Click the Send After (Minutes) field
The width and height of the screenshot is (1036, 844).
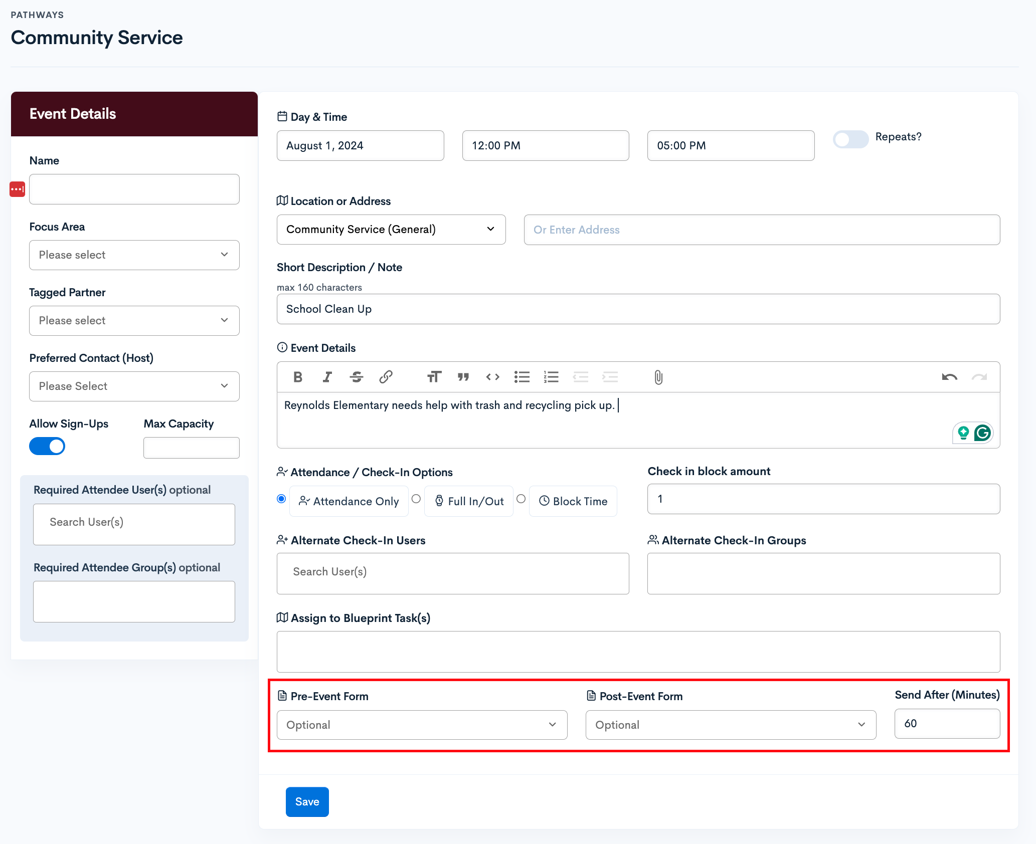(947, 724)
